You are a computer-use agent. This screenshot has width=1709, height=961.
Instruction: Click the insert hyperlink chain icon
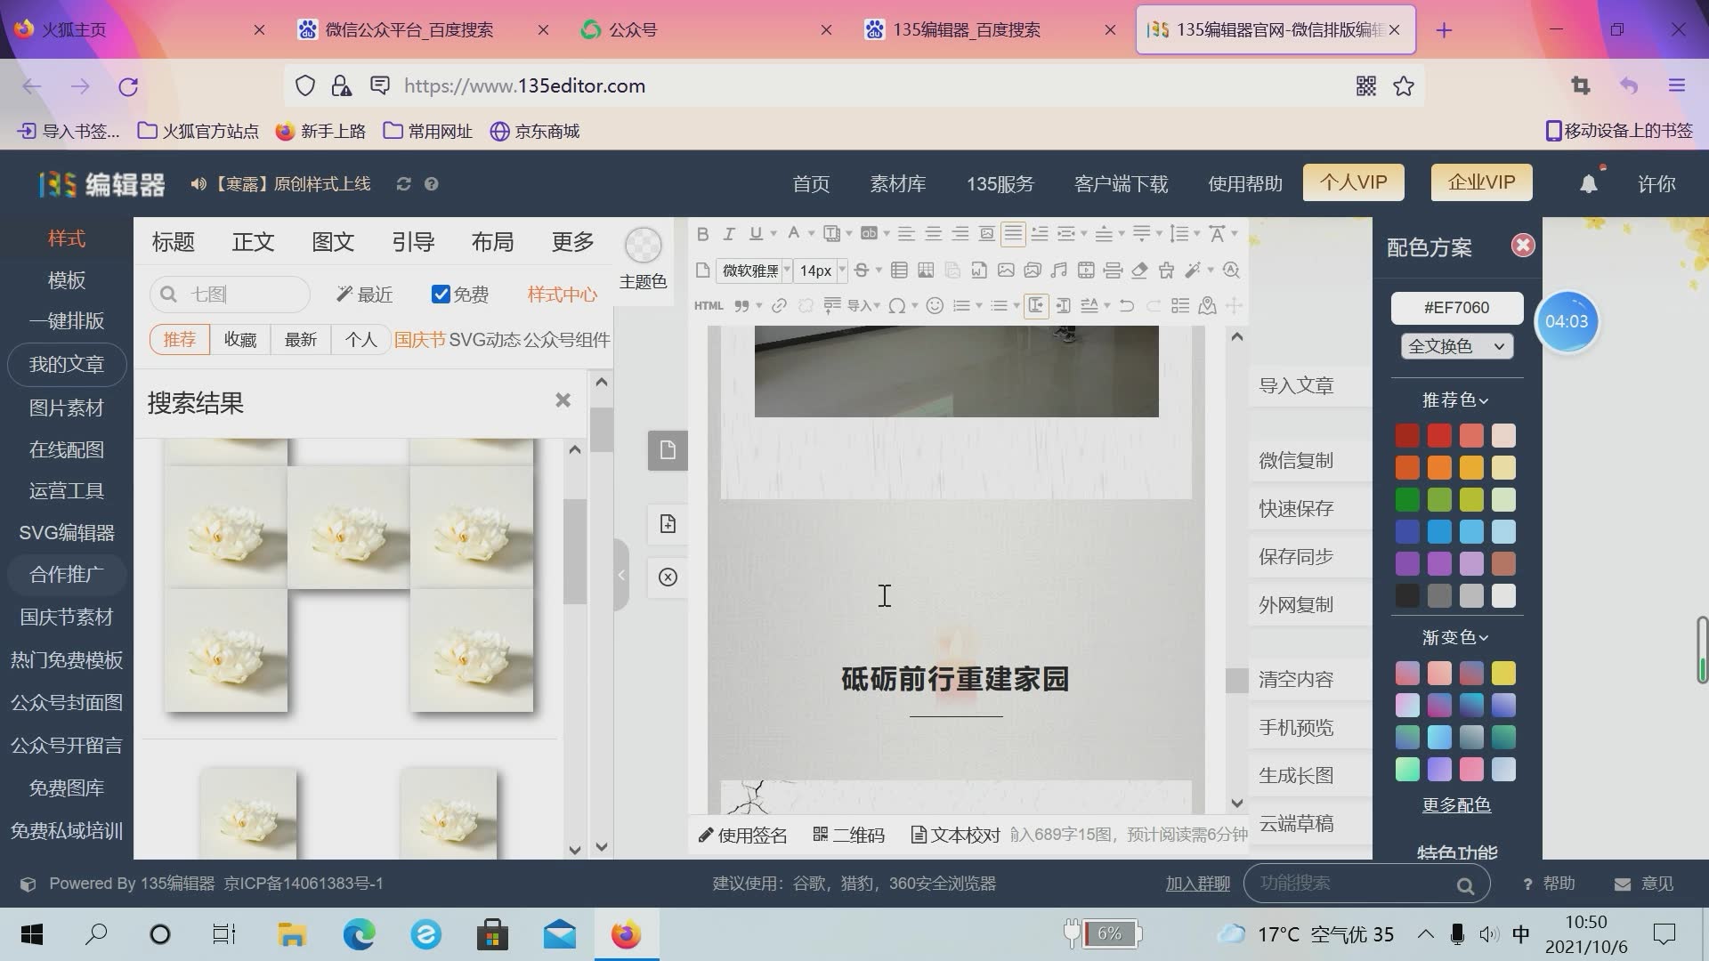point(779,306)
